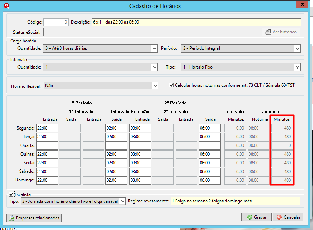The height and width of the screenshot is (230, 313).
Task: Click empty Quarta final Saída field
Action: [x=210, y=145]
